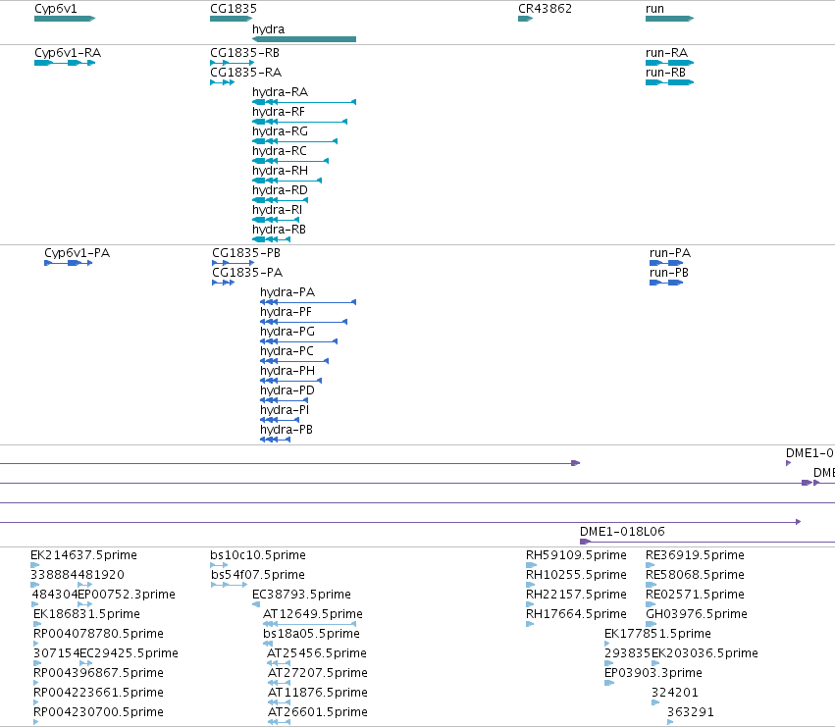Select the RH17664.5prime EST label
Image resolution: width=835 pixels, height=727 pixels.
click(x=576, y=614)
